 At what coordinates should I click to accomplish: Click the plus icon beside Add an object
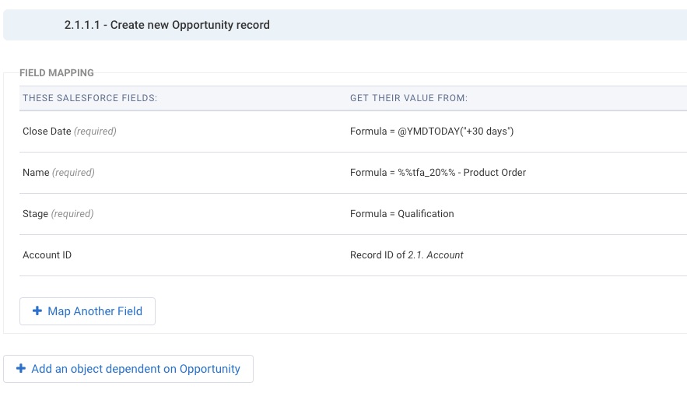click(x=20, y=368)
